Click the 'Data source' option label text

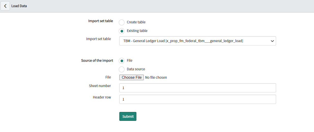[136, 69]
